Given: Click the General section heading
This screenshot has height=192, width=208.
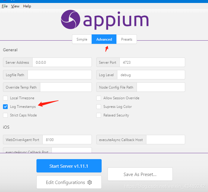Looking at the screenshot, I should (10, 50).
